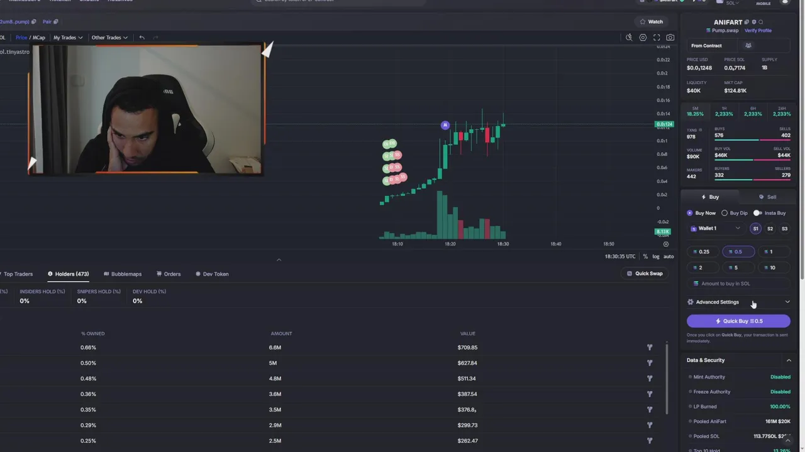Open chart settings hexagon icon
This screenshot has width=805, height=452.
point(643,38)
